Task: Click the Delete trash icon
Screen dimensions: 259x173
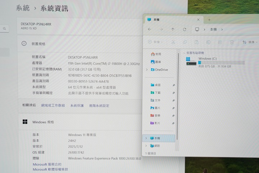Action: 232,42
